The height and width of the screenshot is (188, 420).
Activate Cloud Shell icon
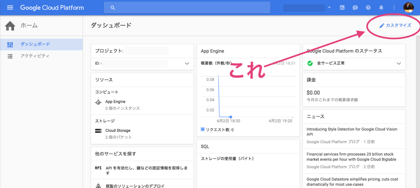click(x=342, y=7)
